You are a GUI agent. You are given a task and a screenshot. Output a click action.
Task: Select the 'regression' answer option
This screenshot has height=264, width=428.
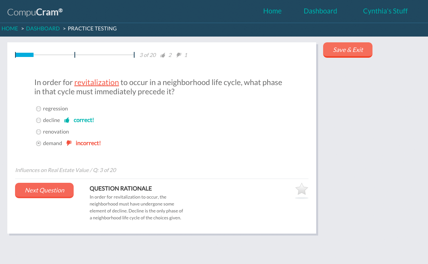[x=39, y=109]
